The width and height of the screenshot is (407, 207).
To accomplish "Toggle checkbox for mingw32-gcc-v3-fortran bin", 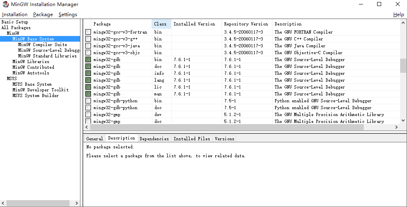I will click(x=88, y=32).
